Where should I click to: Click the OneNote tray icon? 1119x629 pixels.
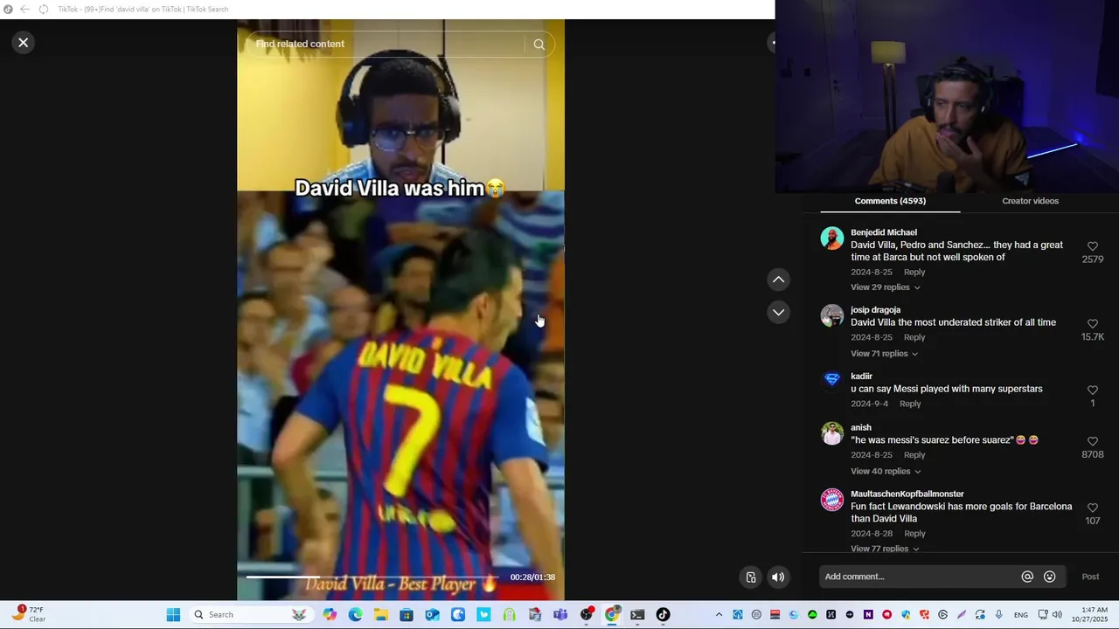pyautogui.click(x=868, y=615)
